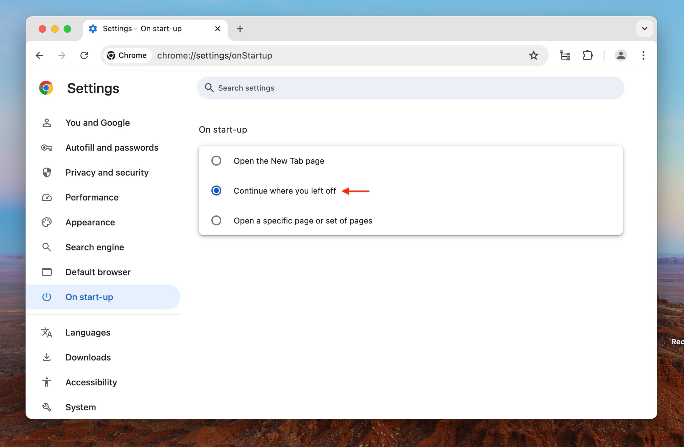Open a new tab with the plus button
The width and height of the screenshot is (684, 447).
coord(239,28)
